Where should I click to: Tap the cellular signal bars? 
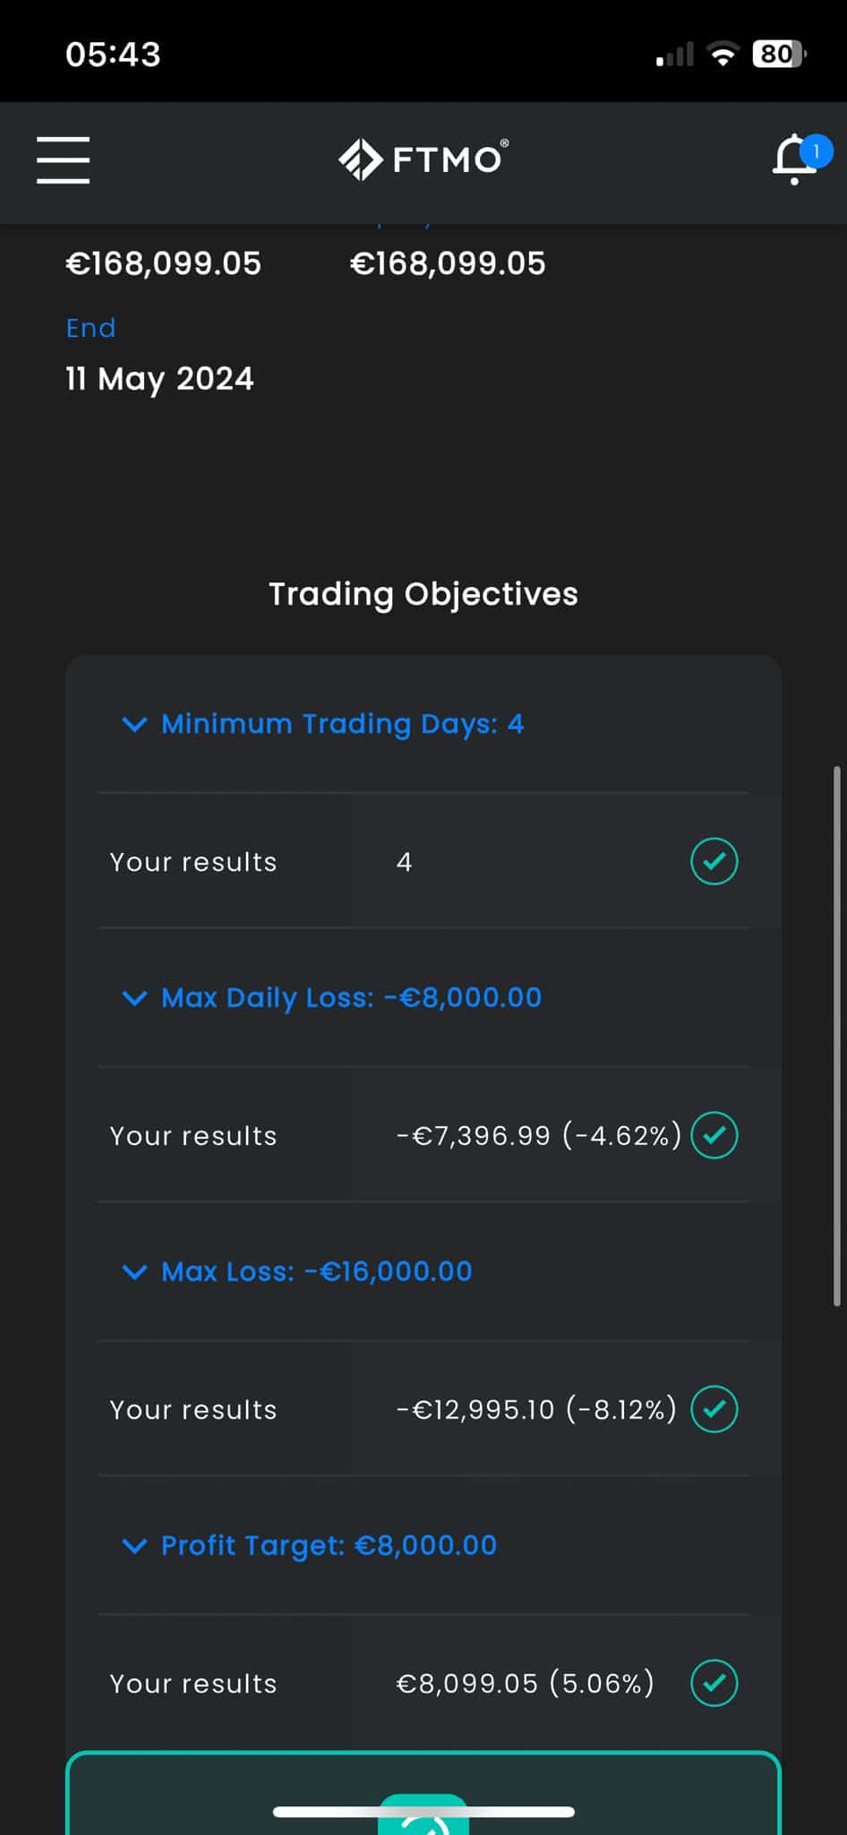pos(674,55)
